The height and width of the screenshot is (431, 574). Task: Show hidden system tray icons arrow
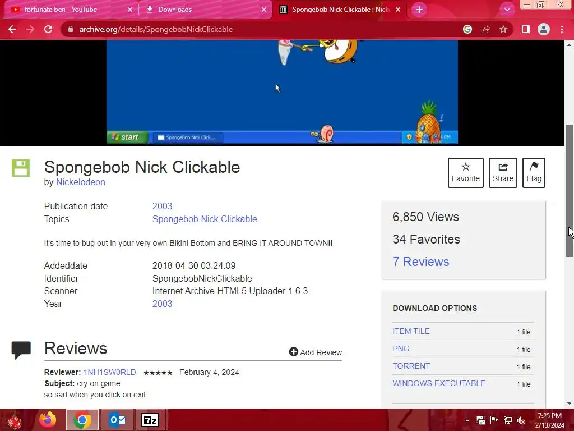pos(467,420)
